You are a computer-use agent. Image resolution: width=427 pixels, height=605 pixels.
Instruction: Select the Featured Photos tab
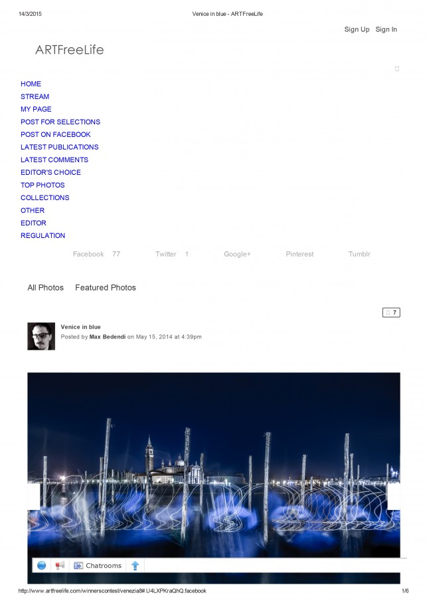[x=106, y=287]
